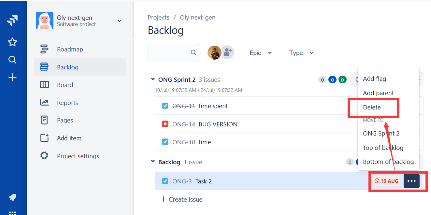
Task: Click the task checkbox icon for ONG-10
Action: click(x=165, y=142)
